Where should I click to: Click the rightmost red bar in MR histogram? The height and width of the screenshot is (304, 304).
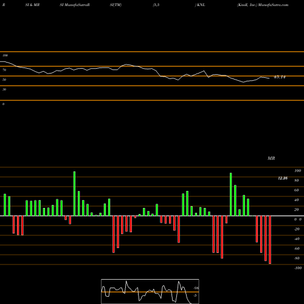pos(270,240)
